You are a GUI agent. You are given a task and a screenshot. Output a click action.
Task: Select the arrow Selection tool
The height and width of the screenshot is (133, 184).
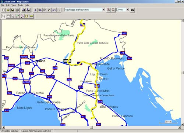tap(13, 16)
